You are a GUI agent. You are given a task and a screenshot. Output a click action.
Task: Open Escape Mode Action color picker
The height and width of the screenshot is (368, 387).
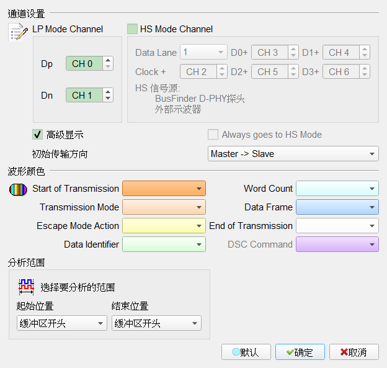pyautogui.click(x=164, y=225)
